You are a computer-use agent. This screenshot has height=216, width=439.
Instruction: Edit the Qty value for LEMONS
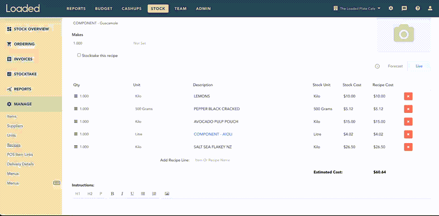coord(85,96)
